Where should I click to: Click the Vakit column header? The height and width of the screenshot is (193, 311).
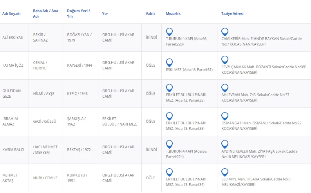tap(150, 14)
